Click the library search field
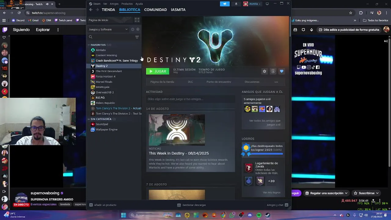The width and height of the screenshot is (391, 220). [111, 37]
